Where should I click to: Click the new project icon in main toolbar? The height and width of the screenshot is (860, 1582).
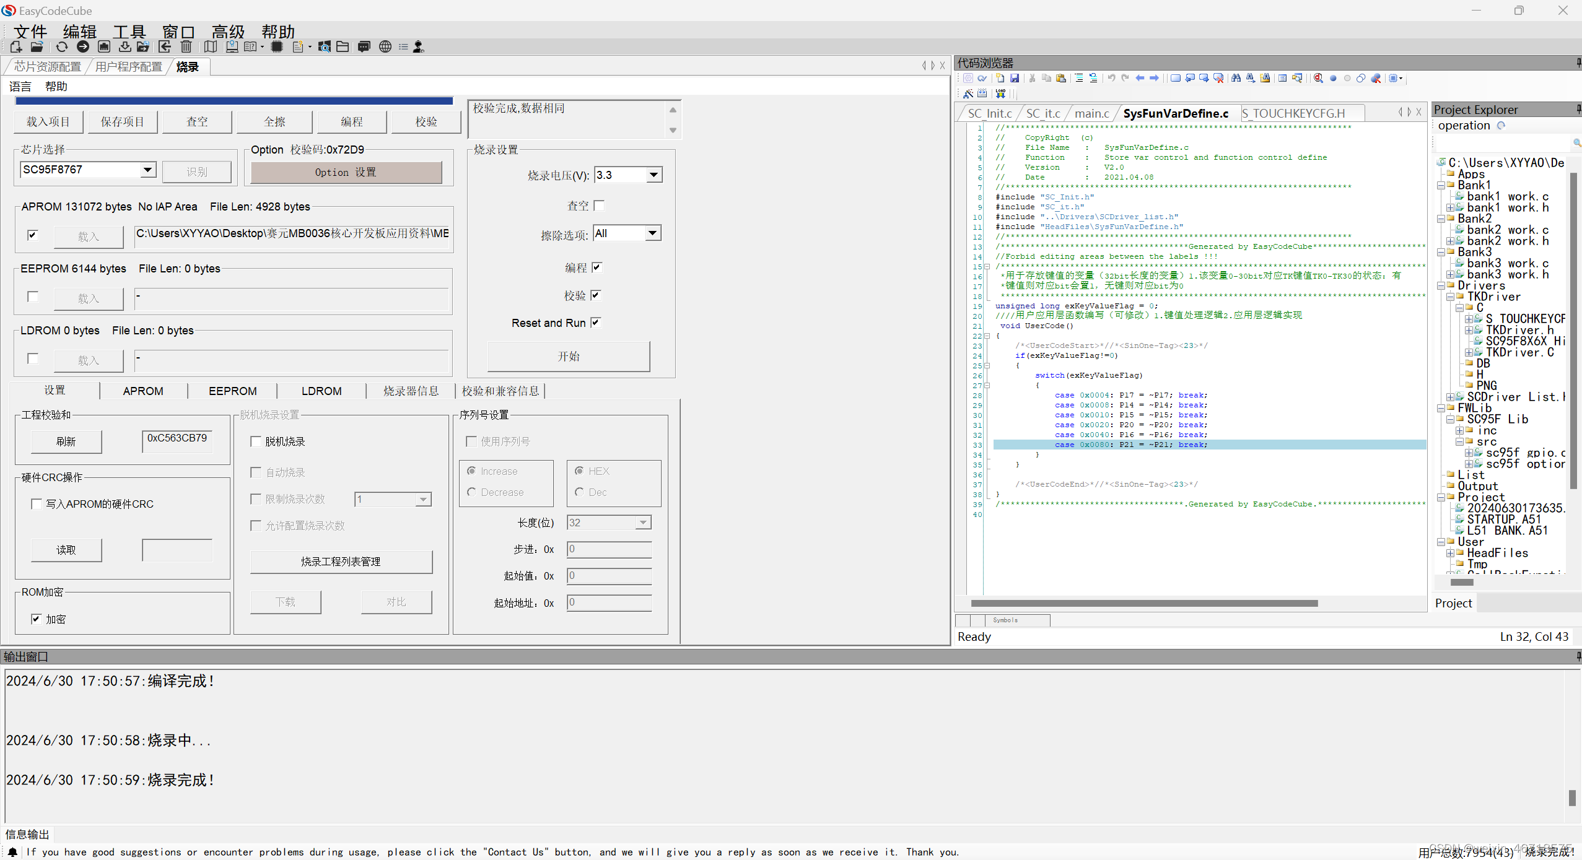(16, 47)
